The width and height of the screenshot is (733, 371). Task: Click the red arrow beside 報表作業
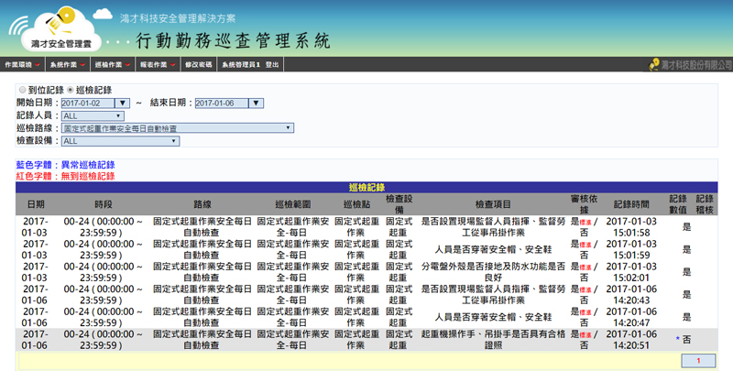click(172, 66)
